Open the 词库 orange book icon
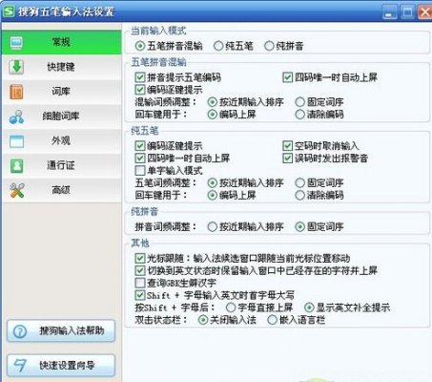Viewport: 432px width, 382px height. [16, 92]
